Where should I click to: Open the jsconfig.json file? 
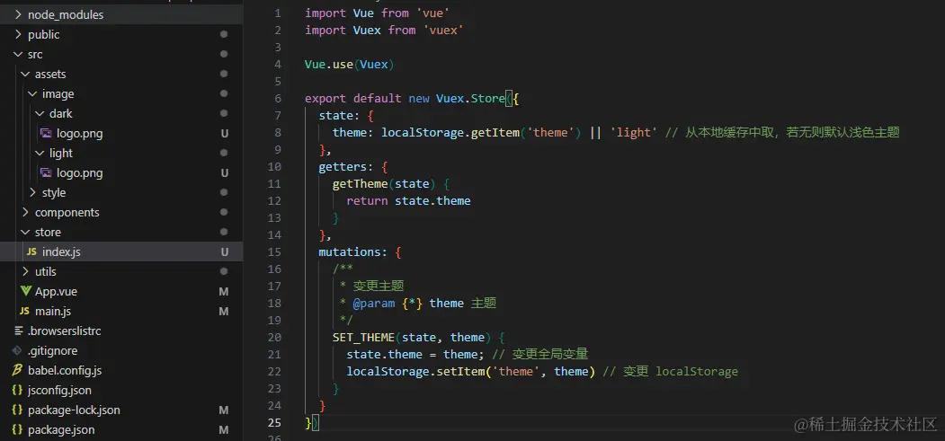(x=59, y=391)
